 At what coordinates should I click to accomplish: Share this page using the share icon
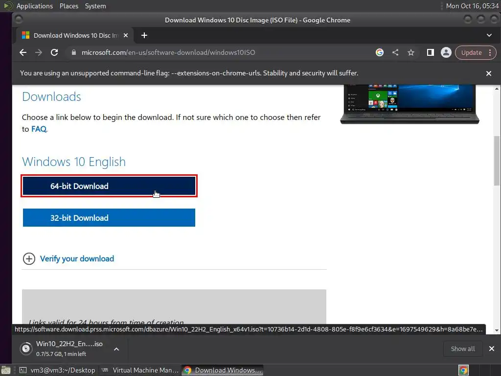[x=395, y=52]
